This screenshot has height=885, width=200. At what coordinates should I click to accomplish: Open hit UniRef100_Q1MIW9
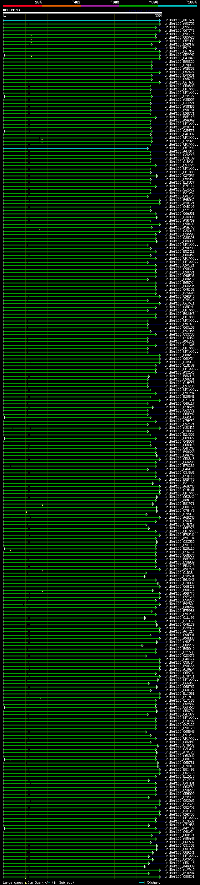[179, 365]
